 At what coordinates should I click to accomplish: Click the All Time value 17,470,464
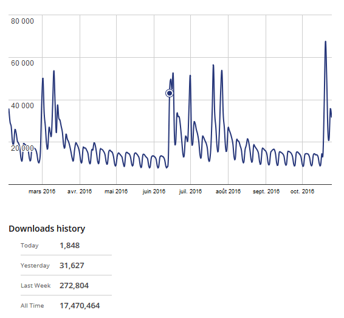[80, 306]
